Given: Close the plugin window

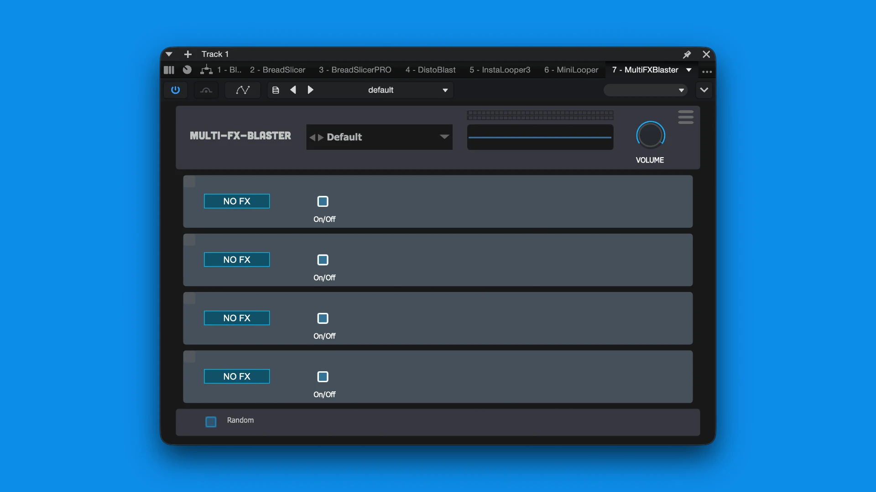Looking at the screenshot, I should 706,54.
